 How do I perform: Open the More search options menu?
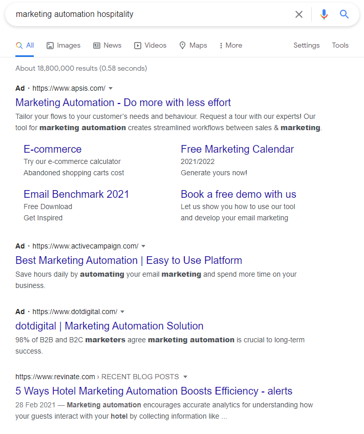click(x=231, y=46)
